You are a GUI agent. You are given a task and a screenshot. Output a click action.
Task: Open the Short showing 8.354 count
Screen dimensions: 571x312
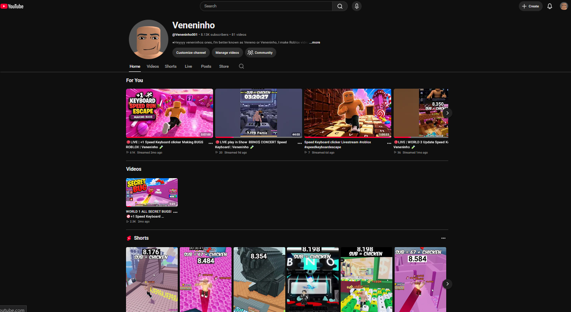pyautogui.click(x=259, y=280)
